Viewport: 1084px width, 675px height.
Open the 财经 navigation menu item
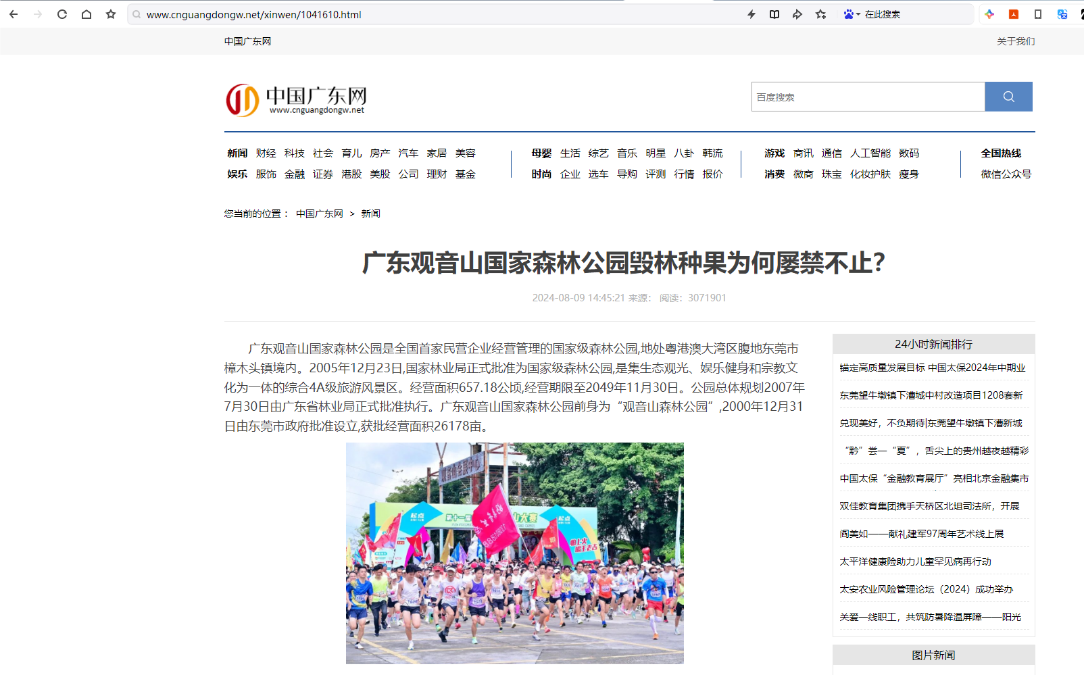(x=266, y=153)
